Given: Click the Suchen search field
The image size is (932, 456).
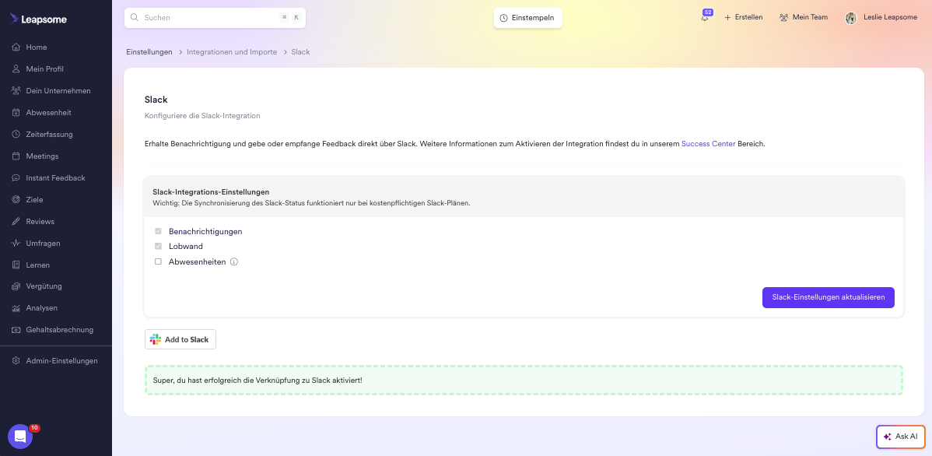Looking at the screenshot, I should coord(206,17).
